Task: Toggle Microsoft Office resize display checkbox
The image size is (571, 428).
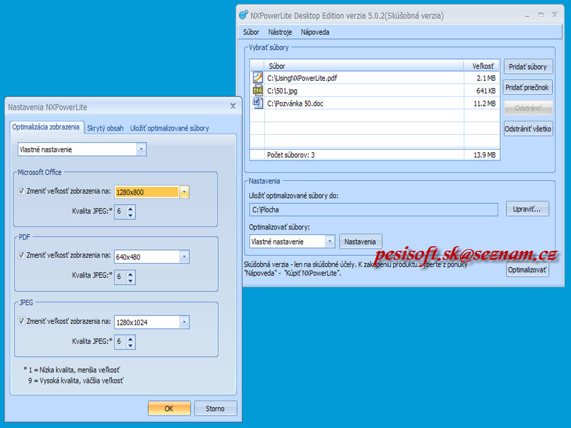Action: click(22, 191)
